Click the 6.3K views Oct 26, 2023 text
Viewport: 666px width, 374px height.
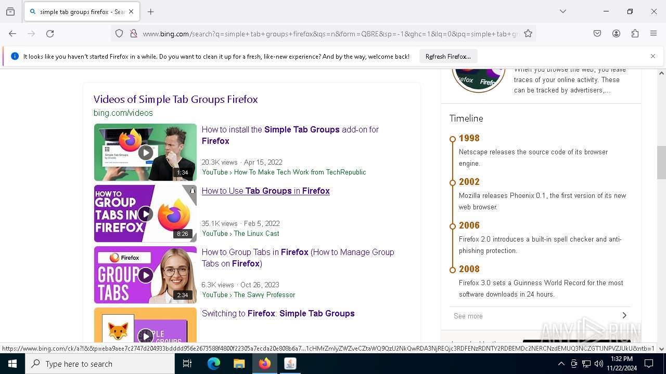(240, 285)
